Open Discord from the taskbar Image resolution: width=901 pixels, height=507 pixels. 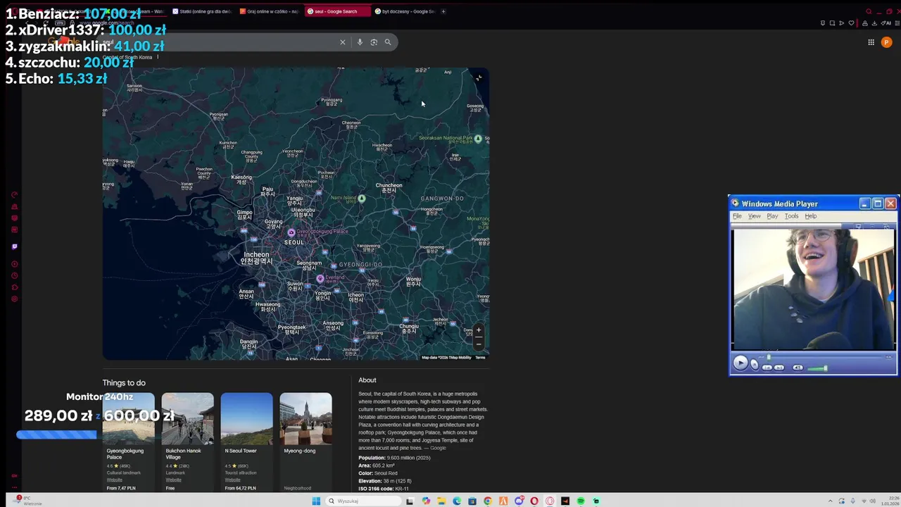point(519,501)
